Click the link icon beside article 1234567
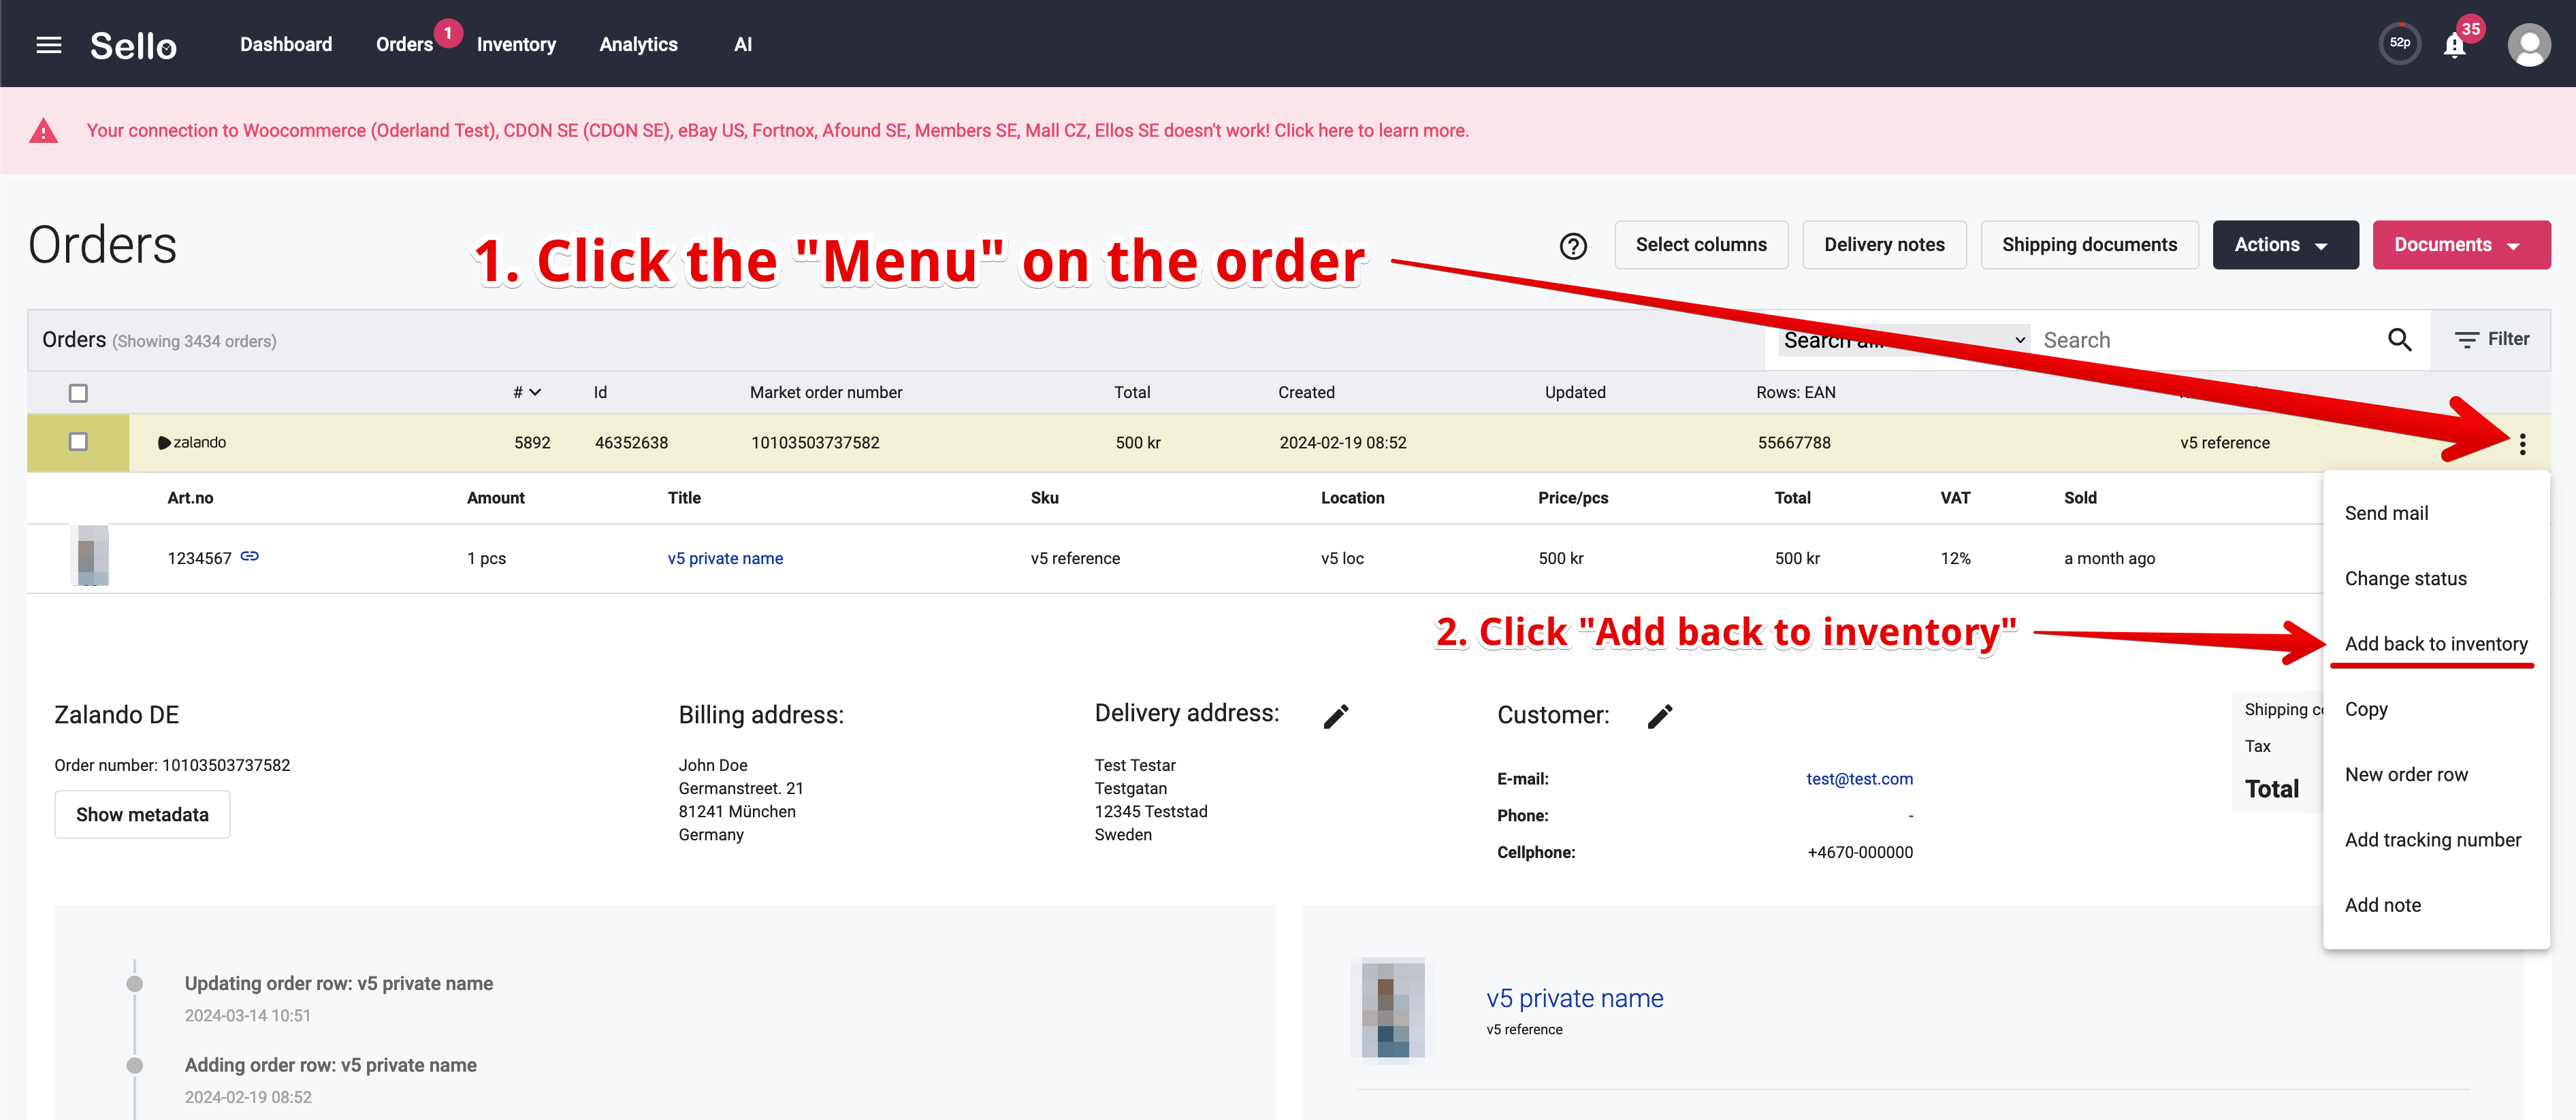Viewport: 2576px width, 1120px height. coord(250,557)
